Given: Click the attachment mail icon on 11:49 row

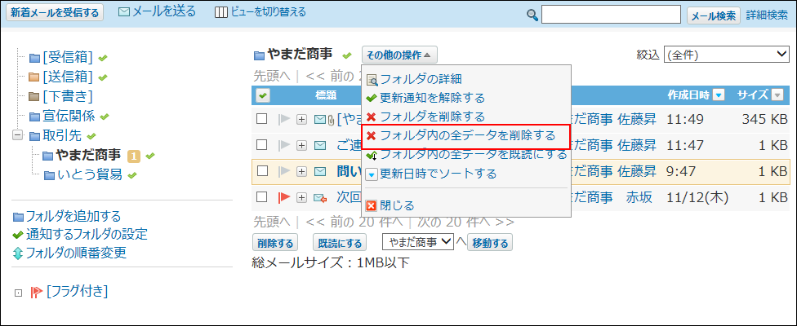Looking at the screenshot, I should [323, 120].
